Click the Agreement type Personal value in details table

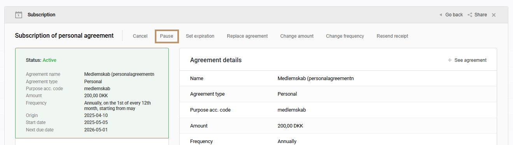pos(287,94)
